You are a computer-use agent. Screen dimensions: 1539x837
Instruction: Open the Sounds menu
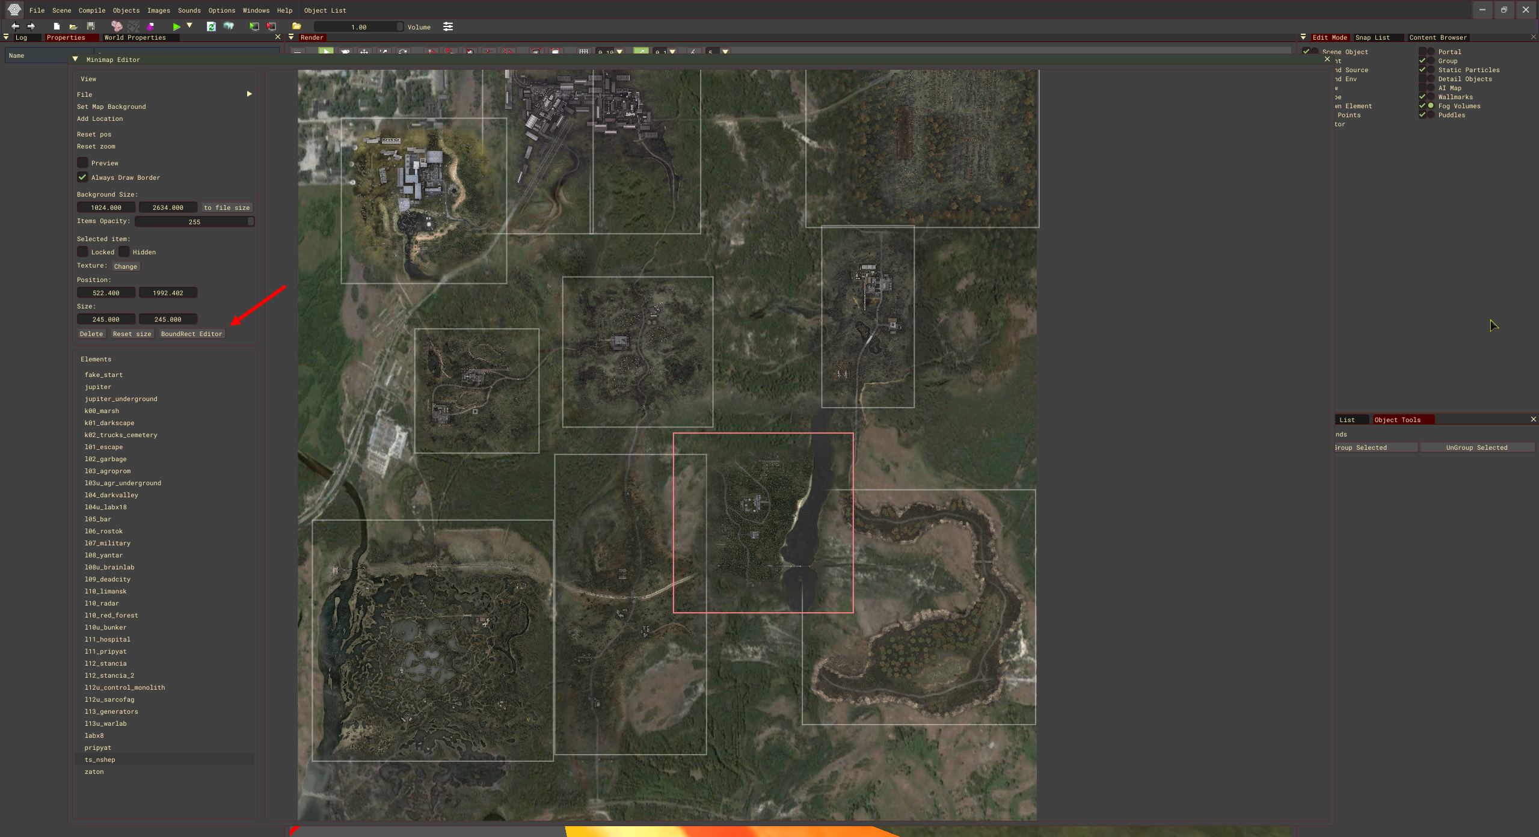[x=189, y=10]
